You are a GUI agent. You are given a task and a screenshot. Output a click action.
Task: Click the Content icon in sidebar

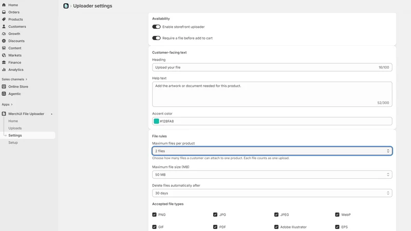click(x=4, y=48)
